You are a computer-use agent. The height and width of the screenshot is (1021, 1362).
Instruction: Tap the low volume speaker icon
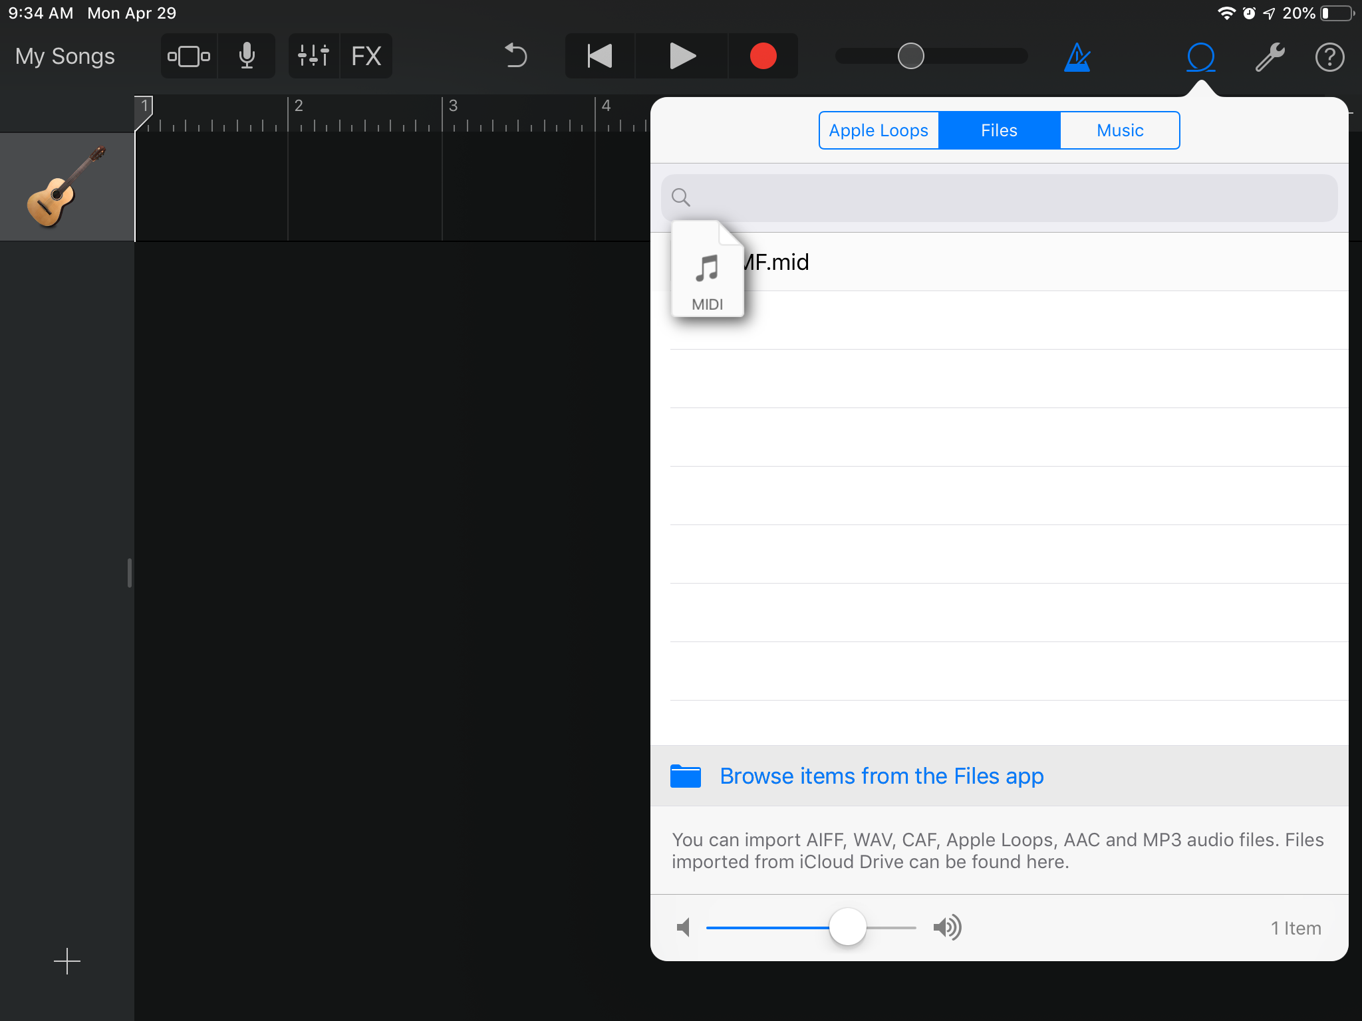point(683,927)
